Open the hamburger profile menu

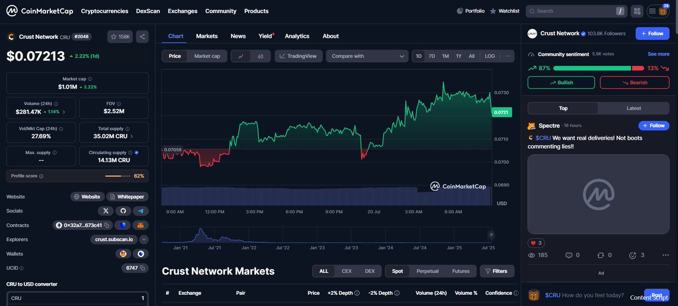658,11
